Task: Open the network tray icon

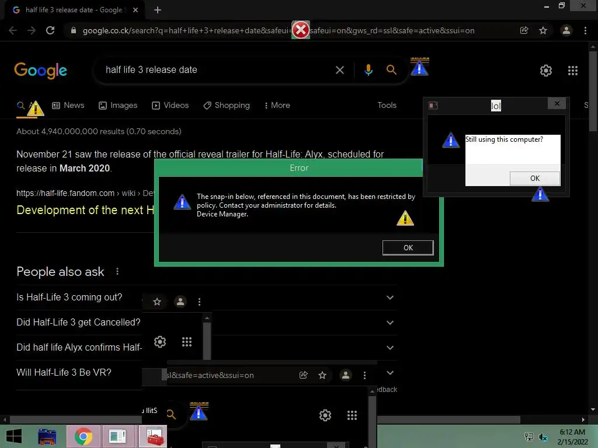Action: (x=529, y=437)
